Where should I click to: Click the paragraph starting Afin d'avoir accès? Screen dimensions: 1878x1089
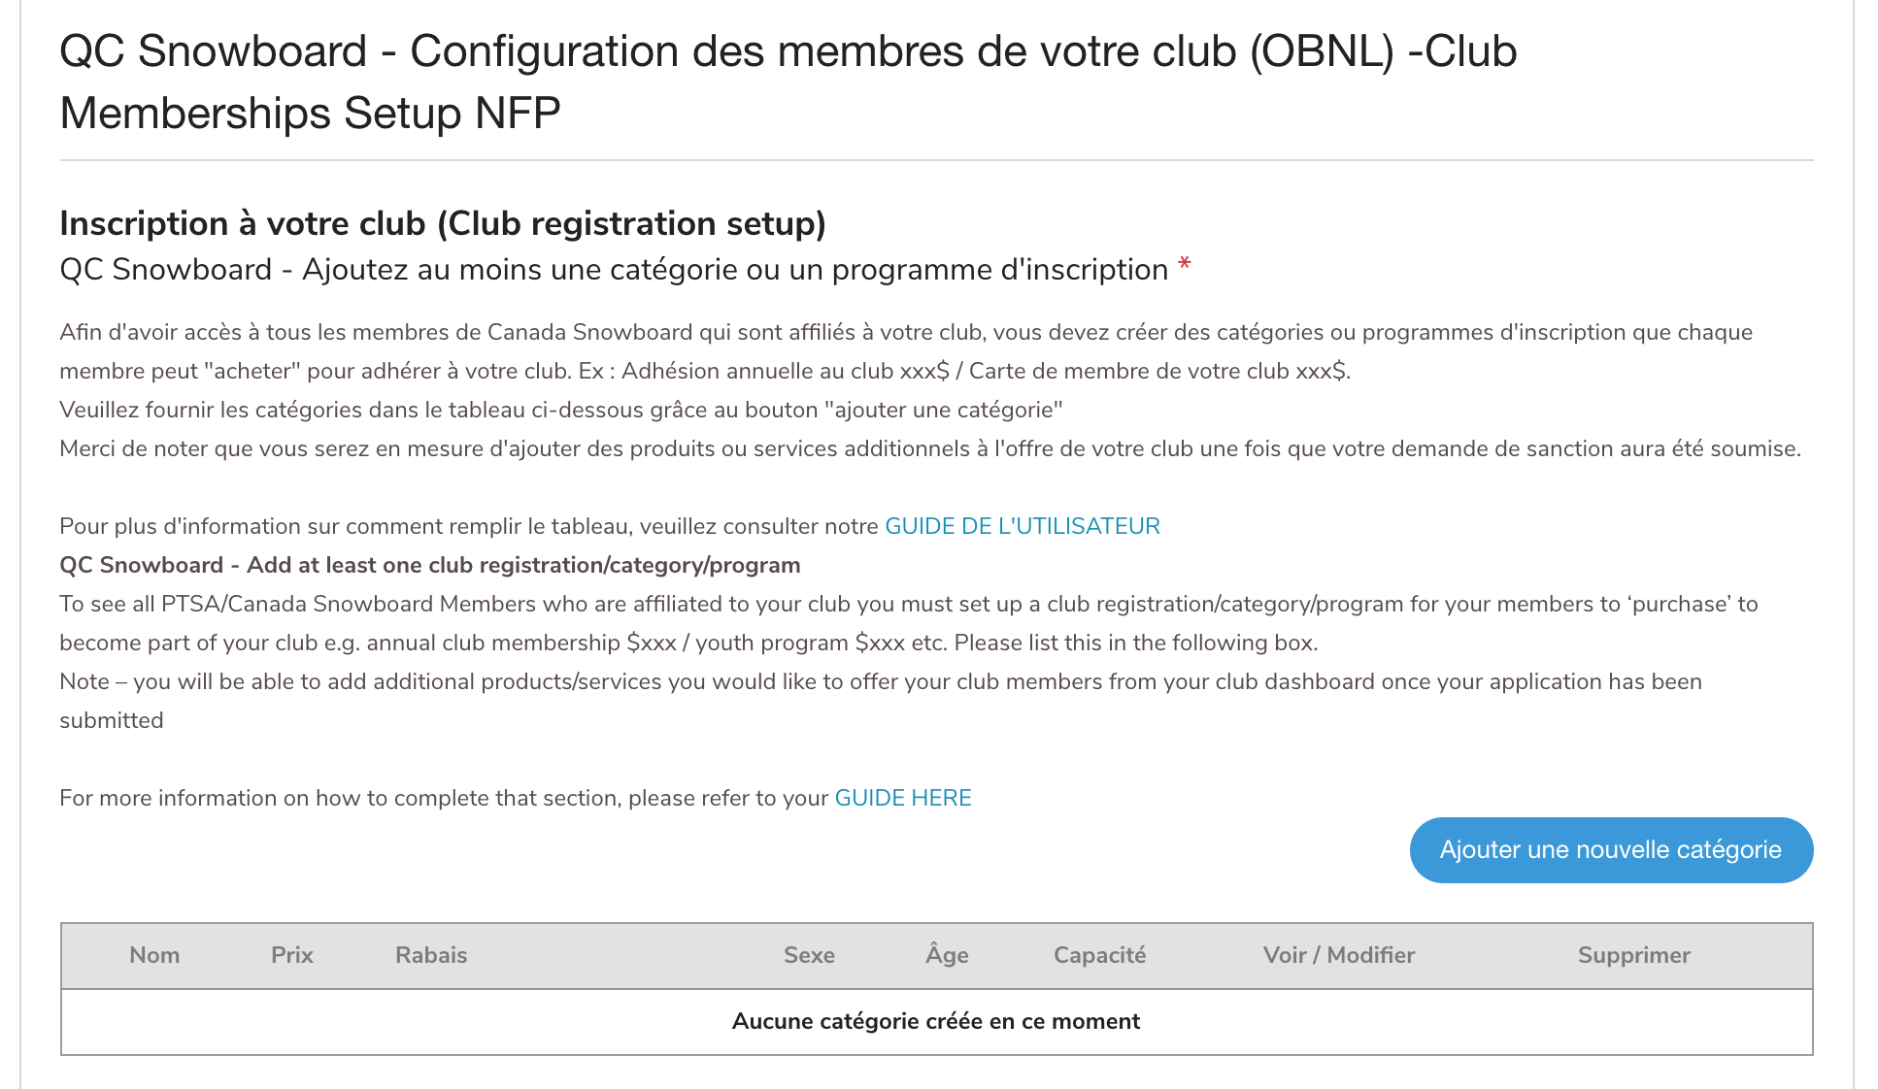pos(906,351)
